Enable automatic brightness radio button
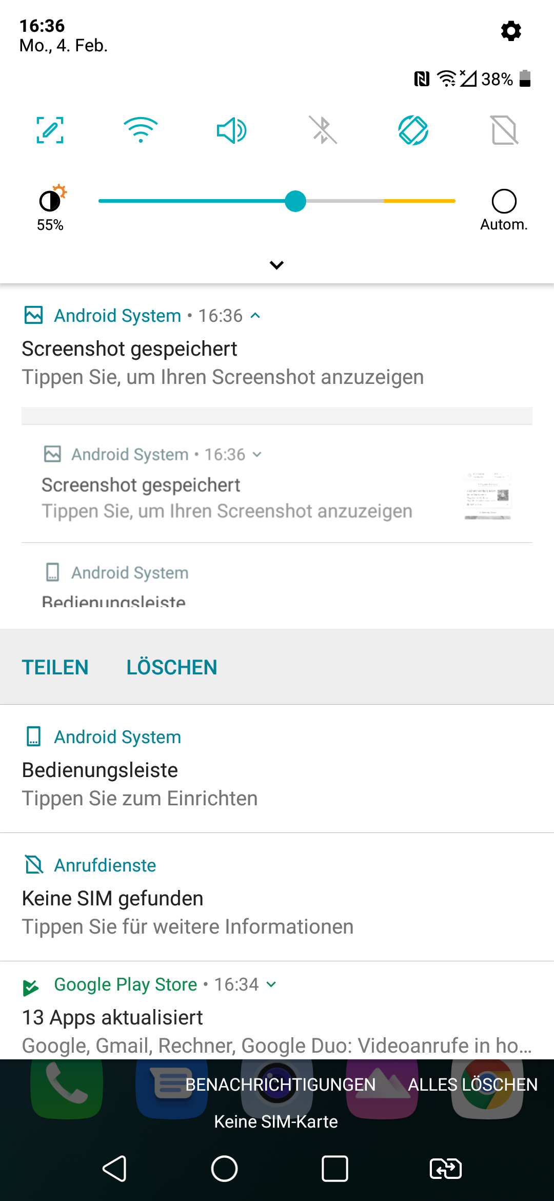The width and height of the screenshot is (554, 1201). click(x=504, y=201)
